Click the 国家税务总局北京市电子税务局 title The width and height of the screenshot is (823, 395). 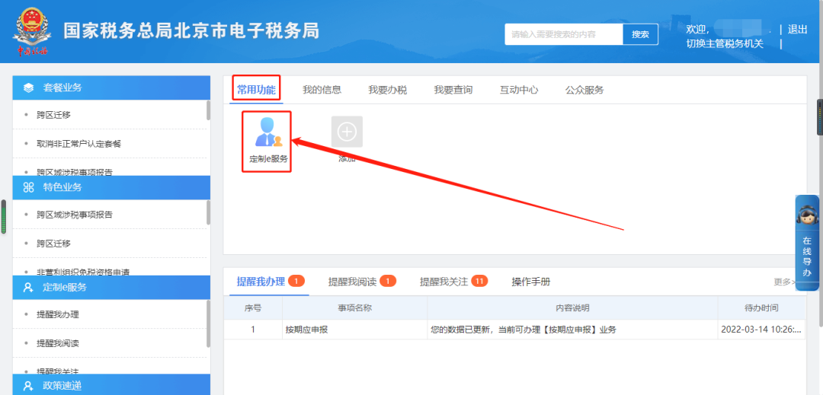[x=191, y=31]
